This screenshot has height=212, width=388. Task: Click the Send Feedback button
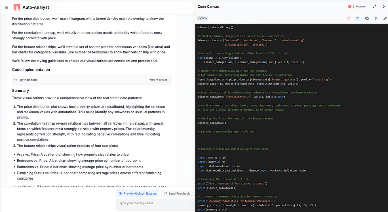click(177, 193)
